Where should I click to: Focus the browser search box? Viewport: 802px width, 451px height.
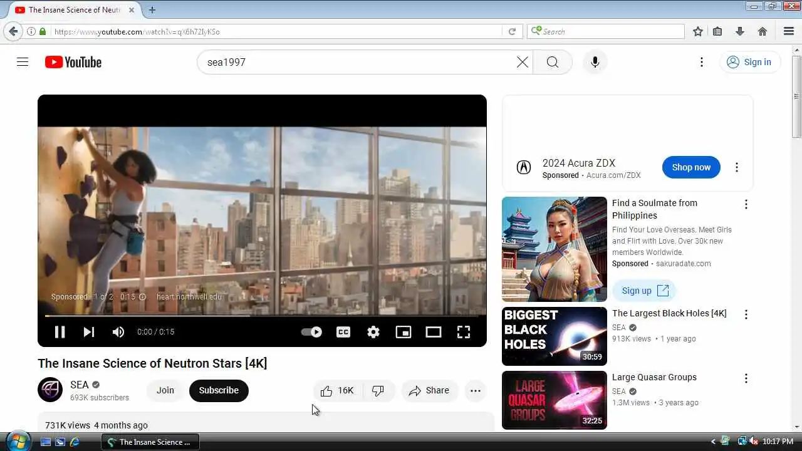[606, 31]
